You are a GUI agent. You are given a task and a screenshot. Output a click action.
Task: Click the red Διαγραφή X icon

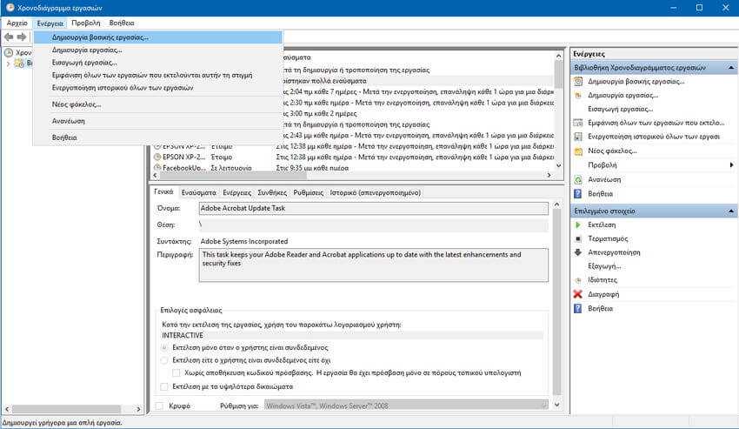[578, 294]
